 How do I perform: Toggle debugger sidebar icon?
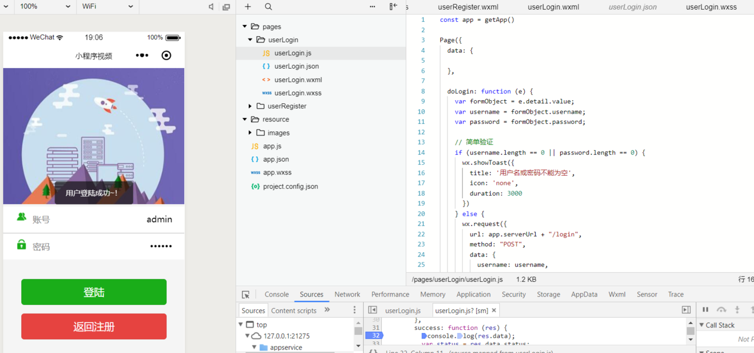tap(686, 310)
